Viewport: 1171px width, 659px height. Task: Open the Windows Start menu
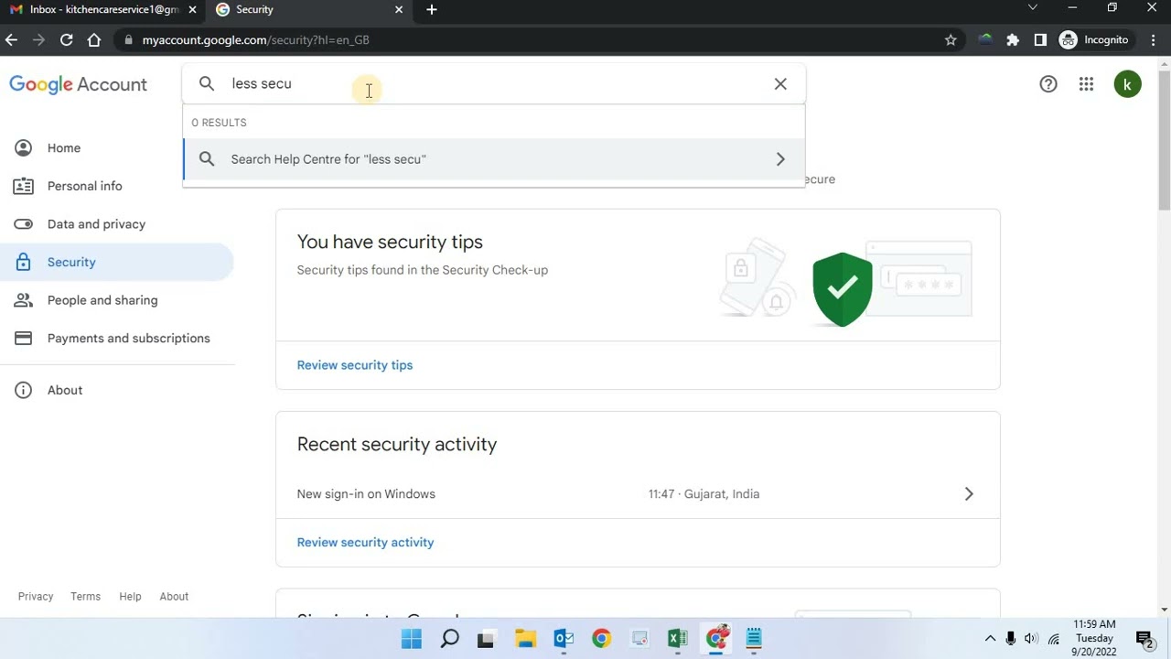coord(412,639)
